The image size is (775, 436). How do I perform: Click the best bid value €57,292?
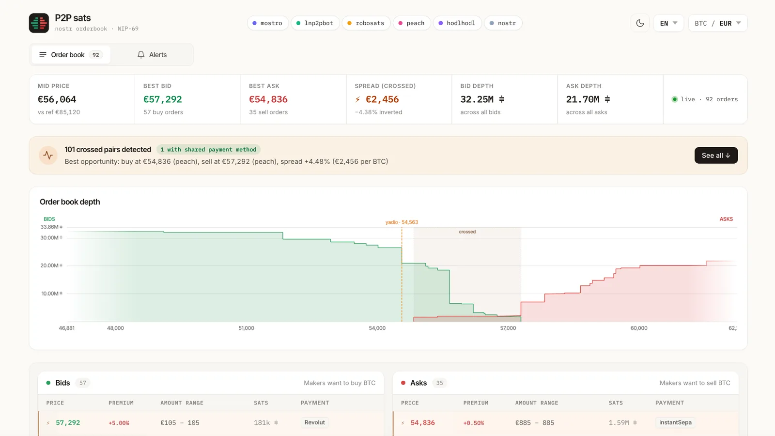[x=163, y=99]
